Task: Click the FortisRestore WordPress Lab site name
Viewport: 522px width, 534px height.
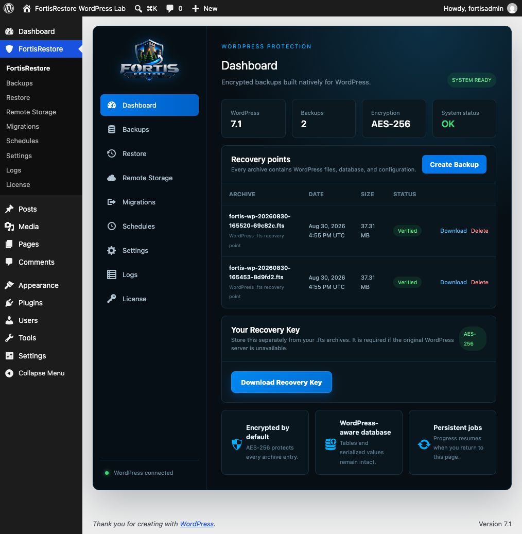Action: (80, 9)
